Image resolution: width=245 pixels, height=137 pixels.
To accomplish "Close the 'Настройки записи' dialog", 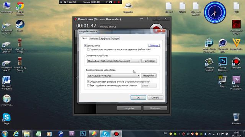I will pyautogui.click(x=161, y=31).
